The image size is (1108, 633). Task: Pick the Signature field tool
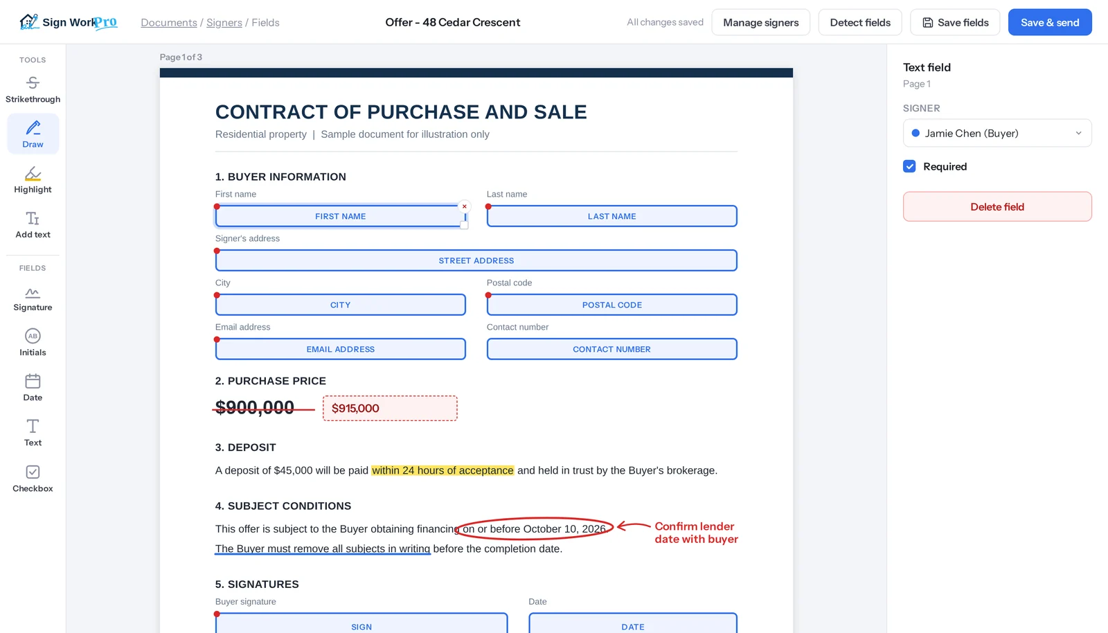tap(33, 298)
